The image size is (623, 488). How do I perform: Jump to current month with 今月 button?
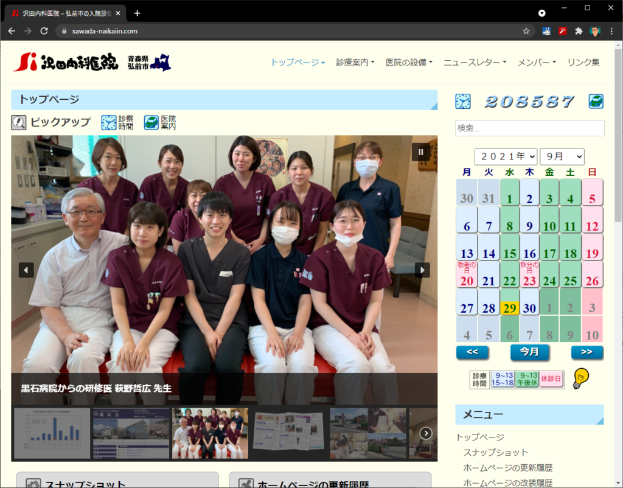[x=529, y=352]
